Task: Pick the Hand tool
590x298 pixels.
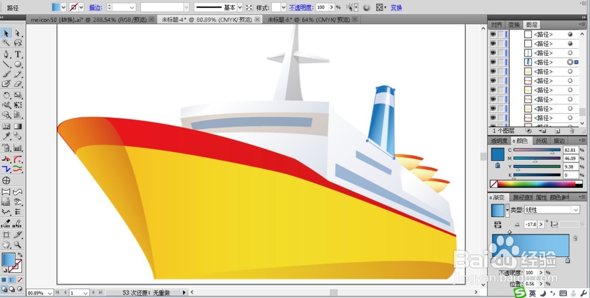Action: coord(6,244)
